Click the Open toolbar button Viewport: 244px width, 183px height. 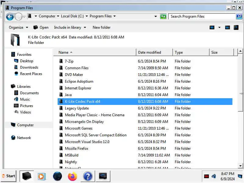pyautogui.click(x=41, y=27)
